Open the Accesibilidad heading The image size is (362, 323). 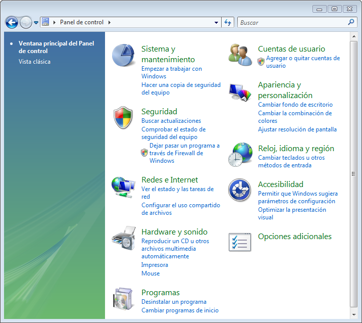tap(281, 184)
